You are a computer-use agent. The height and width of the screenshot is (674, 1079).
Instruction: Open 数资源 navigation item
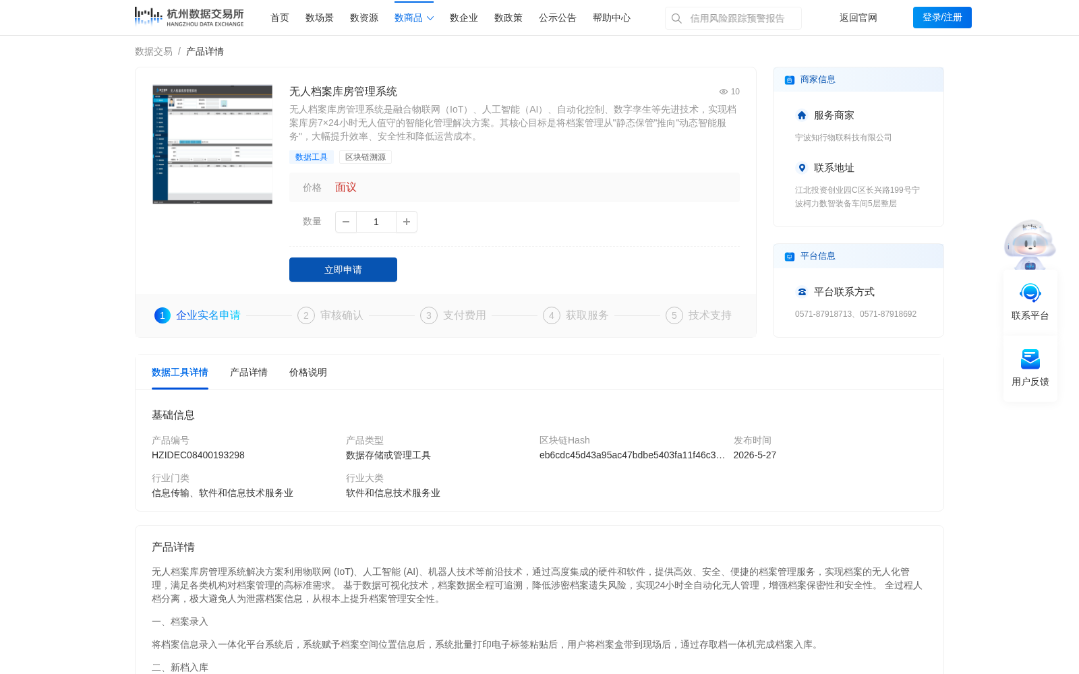[x=364, y=18]
